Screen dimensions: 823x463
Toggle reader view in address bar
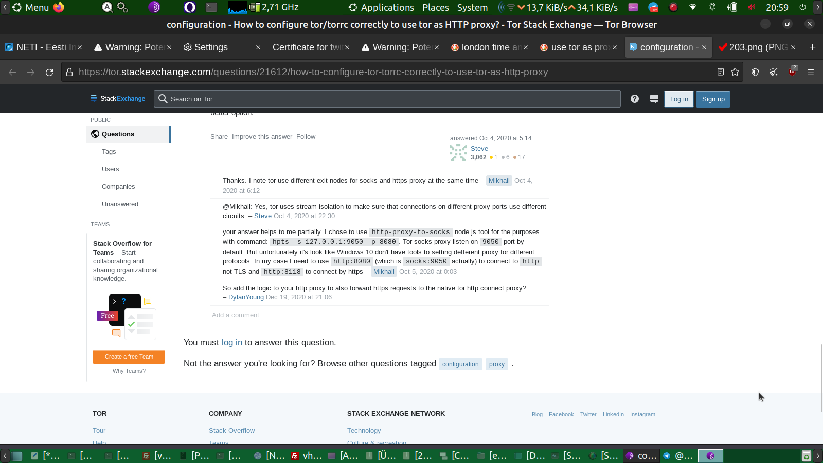pos(721,72)
